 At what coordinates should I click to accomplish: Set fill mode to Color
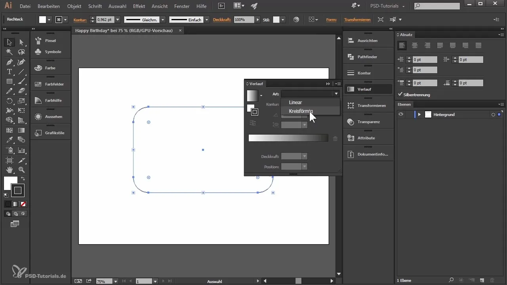(x=8, y=204)
